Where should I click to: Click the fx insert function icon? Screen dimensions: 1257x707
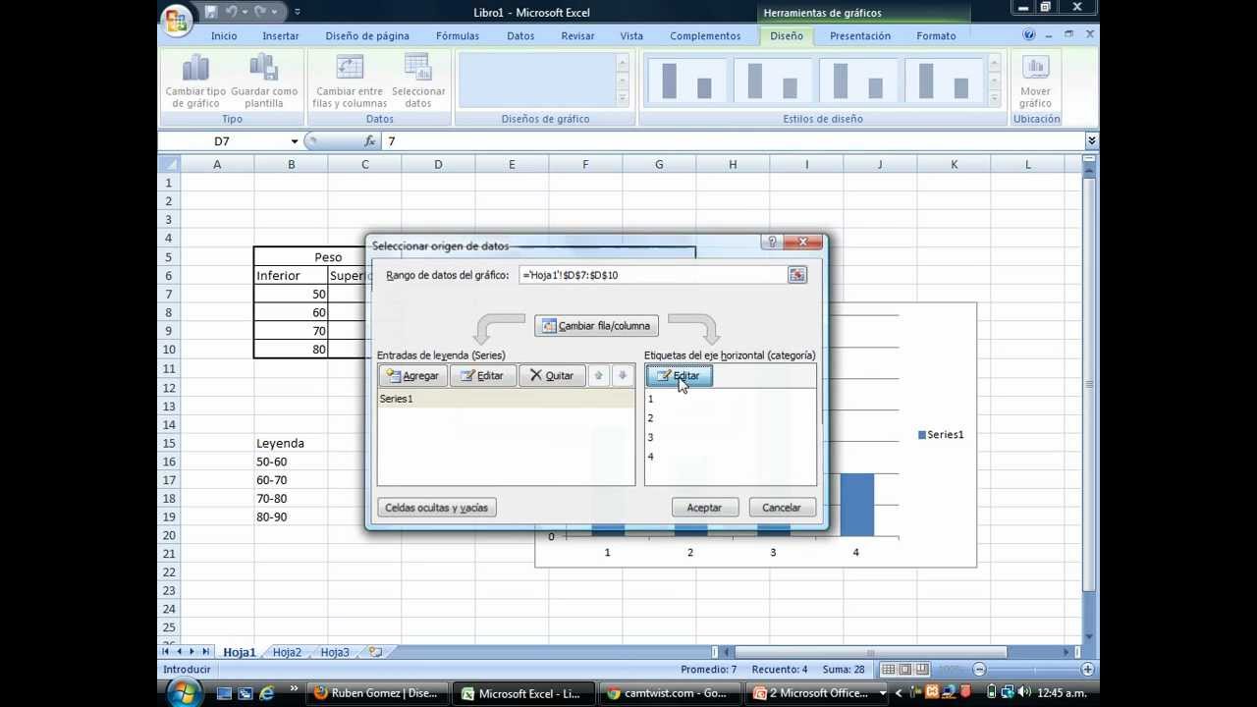(369, 141)
